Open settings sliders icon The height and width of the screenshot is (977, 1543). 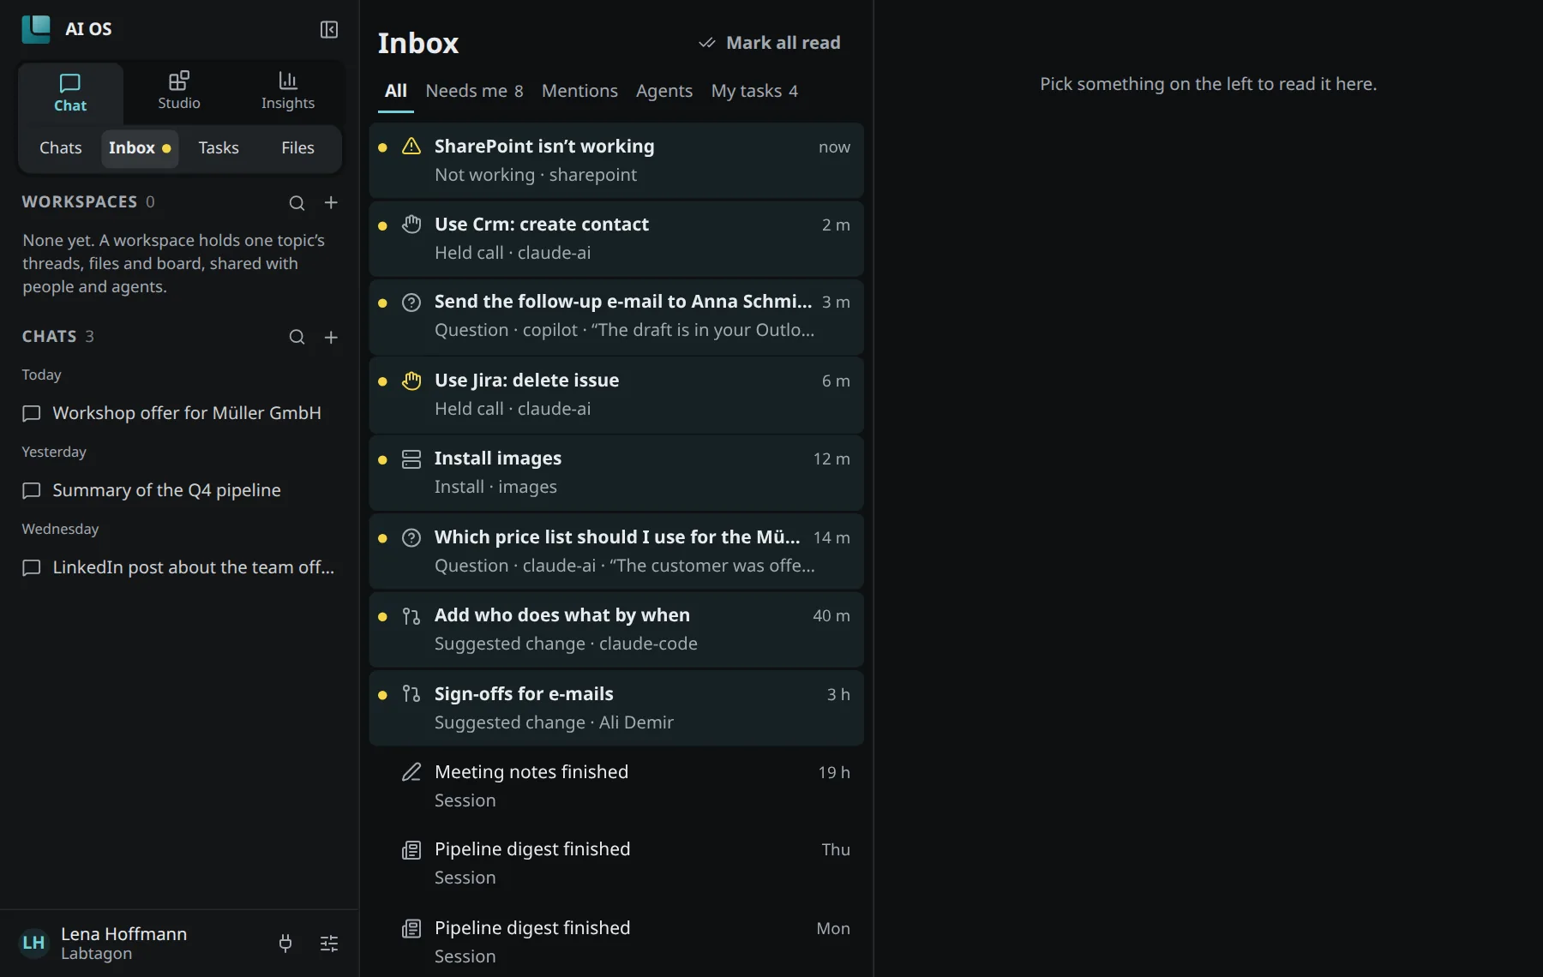[329, 944]
